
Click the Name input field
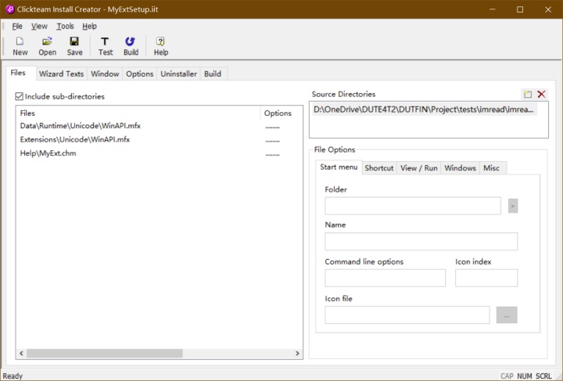point(421,242)
